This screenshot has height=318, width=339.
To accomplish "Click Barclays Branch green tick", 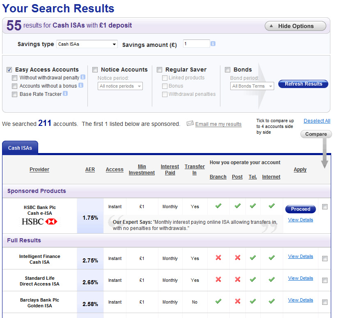I will [x=218, y=301].
